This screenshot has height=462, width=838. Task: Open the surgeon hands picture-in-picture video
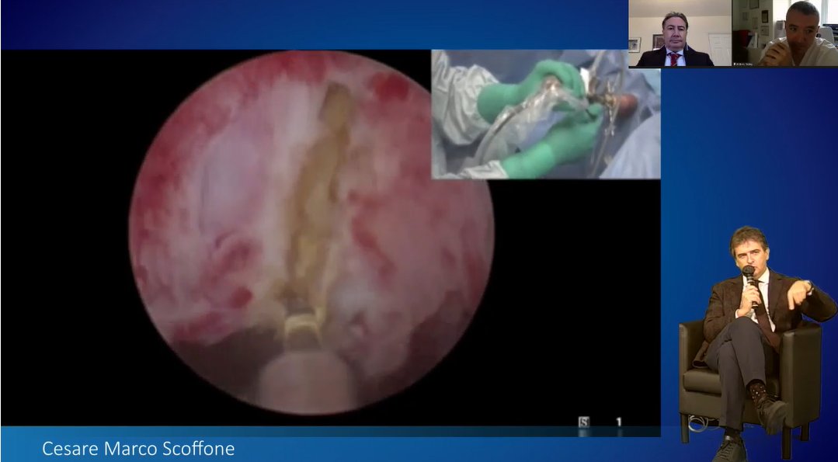coord(546,114)
